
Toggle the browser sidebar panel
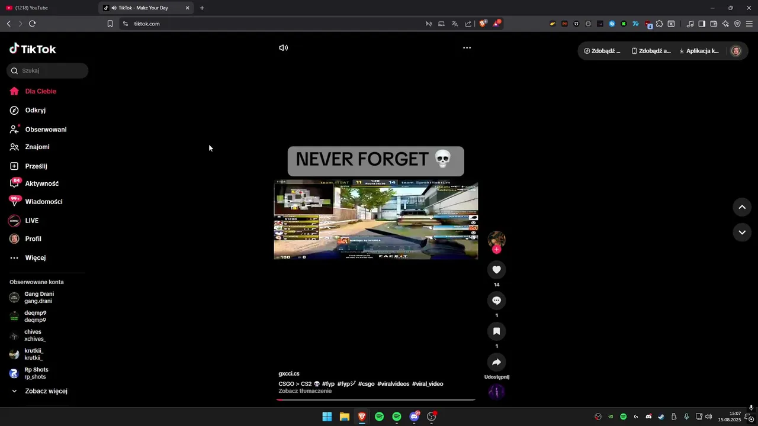[702, 24]
